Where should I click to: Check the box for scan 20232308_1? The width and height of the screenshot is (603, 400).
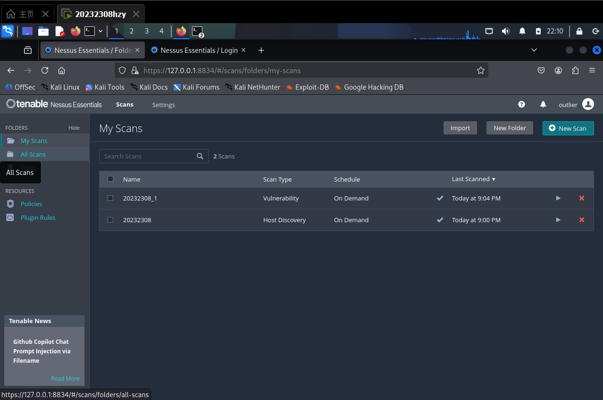point(110,198)
